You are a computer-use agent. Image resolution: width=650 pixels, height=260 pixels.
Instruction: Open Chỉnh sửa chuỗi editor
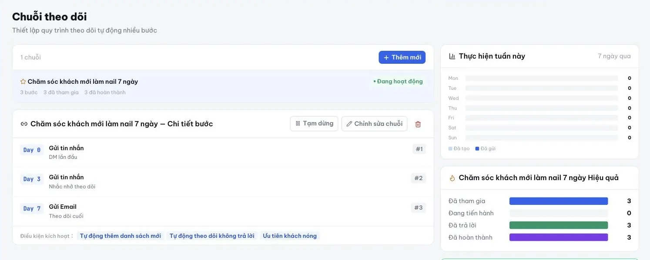coord(375,124)
